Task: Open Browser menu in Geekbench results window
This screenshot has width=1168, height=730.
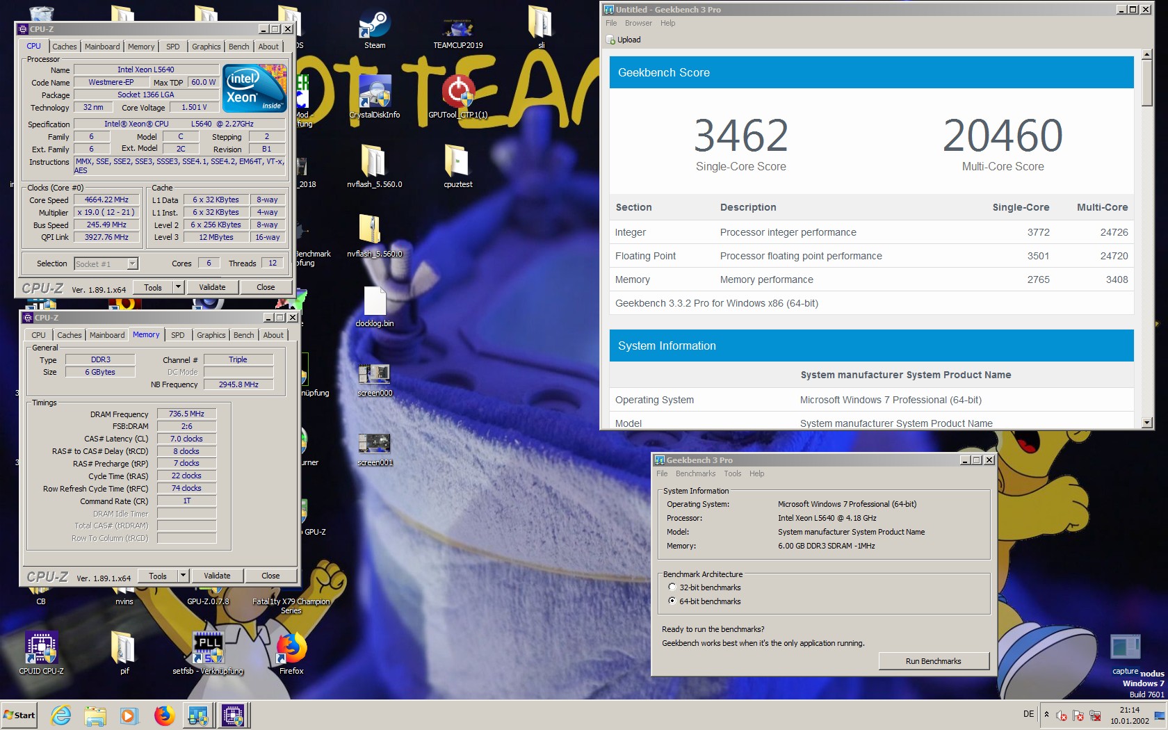Action: click(x=638, y=23)
